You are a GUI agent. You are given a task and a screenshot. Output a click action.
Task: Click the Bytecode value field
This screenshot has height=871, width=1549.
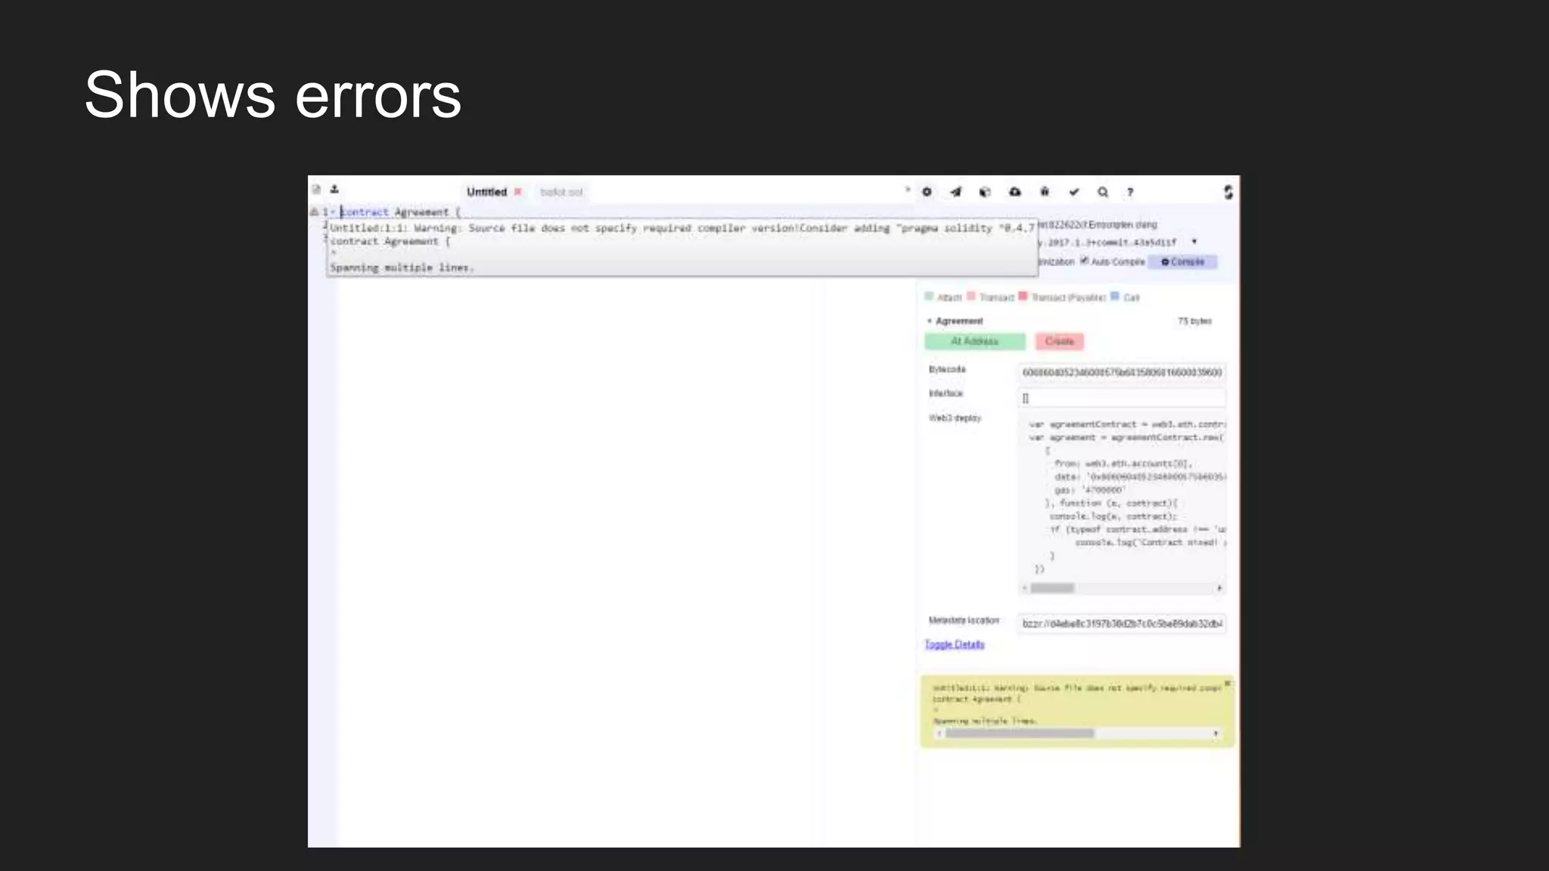(x=1122, y=373)
